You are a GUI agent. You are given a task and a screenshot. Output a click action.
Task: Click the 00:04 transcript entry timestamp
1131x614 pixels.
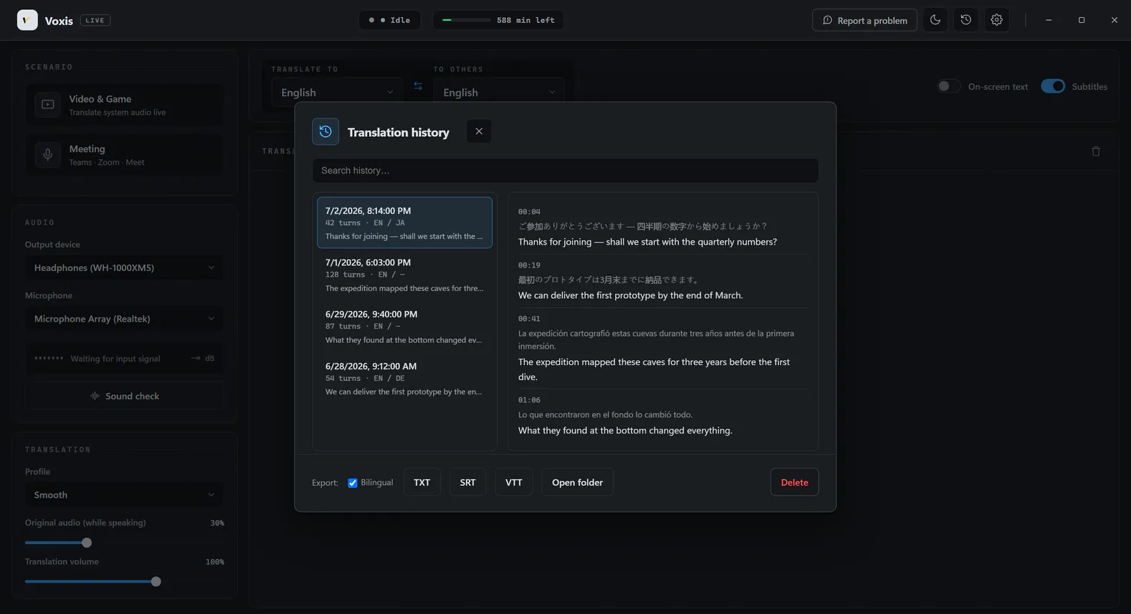[x=529, y=212]
